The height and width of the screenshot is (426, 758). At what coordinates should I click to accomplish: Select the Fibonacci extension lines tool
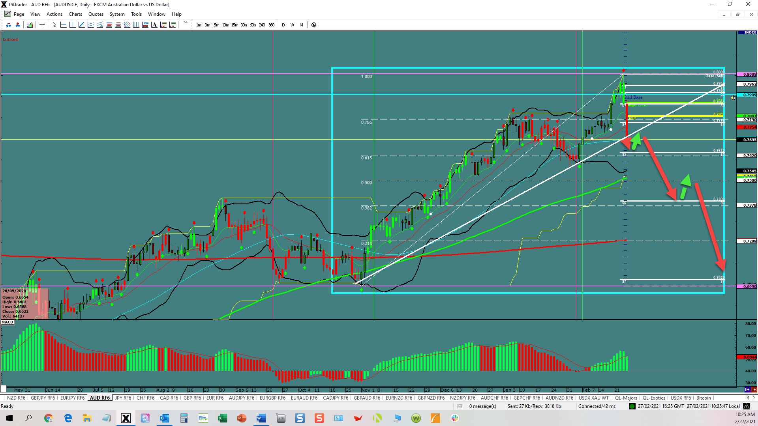coord(118,25)
